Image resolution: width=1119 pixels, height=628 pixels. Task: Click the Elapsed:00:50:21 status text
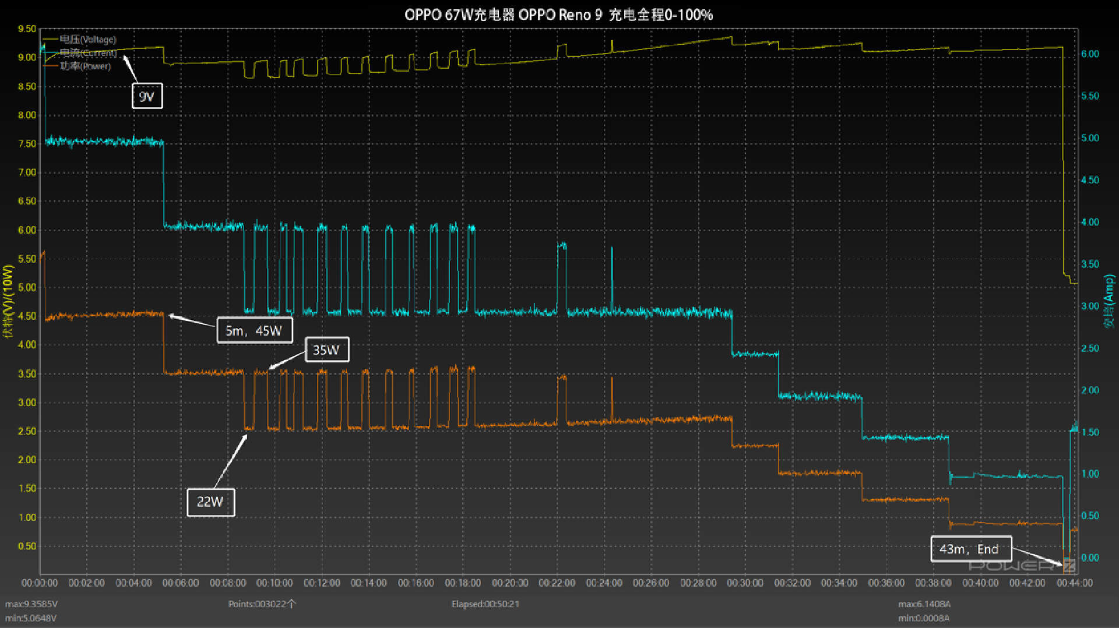[x=485, y=604]
